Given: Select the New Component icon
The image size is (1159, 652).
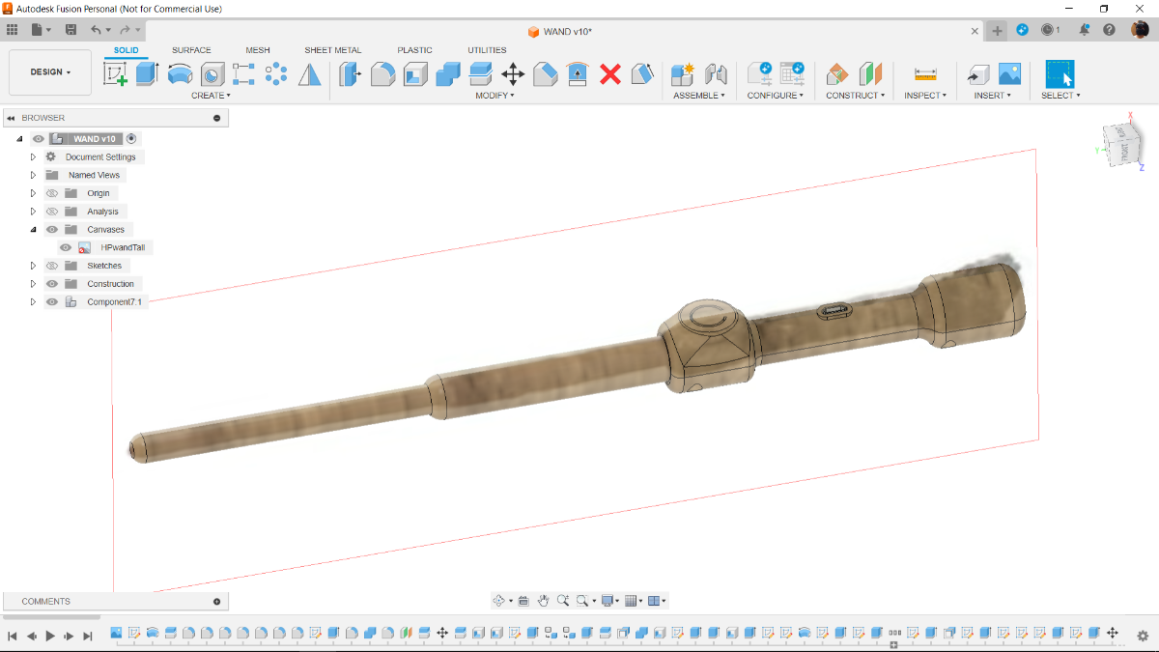Looking at the screenshot, I should (683, 74).
